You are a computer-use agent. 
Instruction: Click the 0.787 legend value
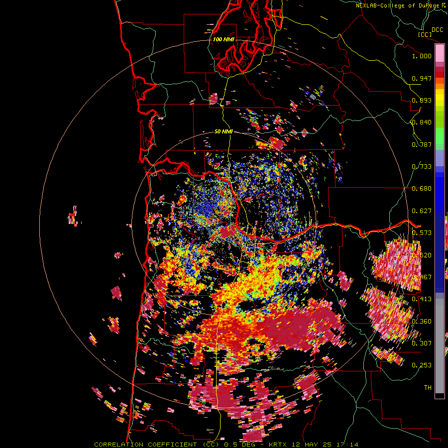pyautogui.click(x=422, y=144)
